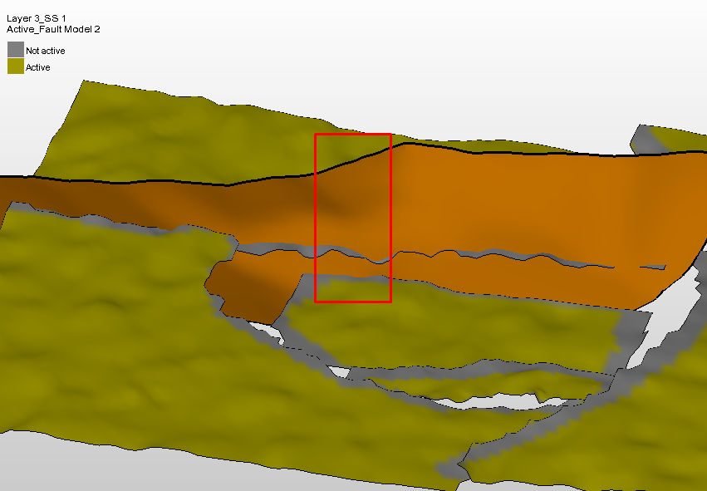This screenshot has height=491, width=707.
Task: Click the 'Active_Fault Model 2' property label
Action: [53, 29]
